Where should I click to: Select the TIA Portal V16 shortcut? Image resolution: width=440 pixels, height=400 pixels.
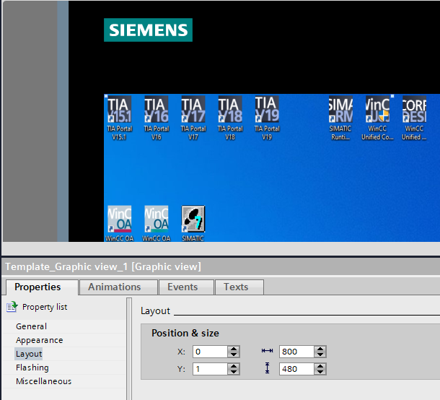(x=156, y=110)
